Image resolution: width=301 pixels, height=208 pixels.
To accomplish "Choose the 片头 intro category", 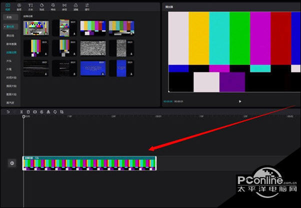I will tap(9, 61).
